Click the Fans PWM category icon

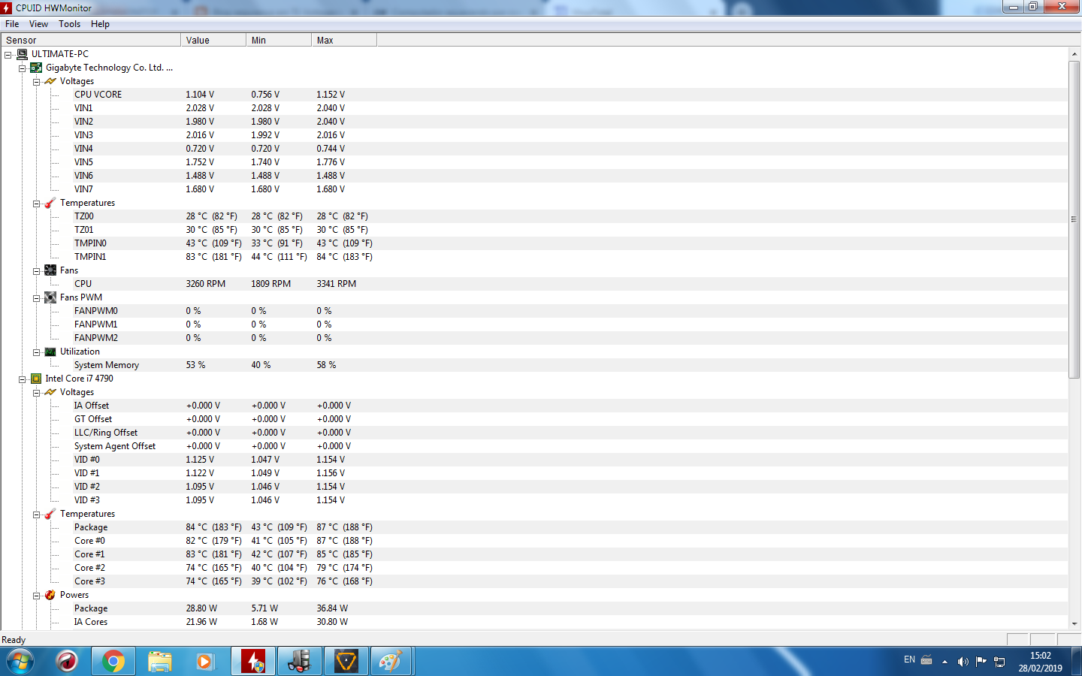coord(50,297)
